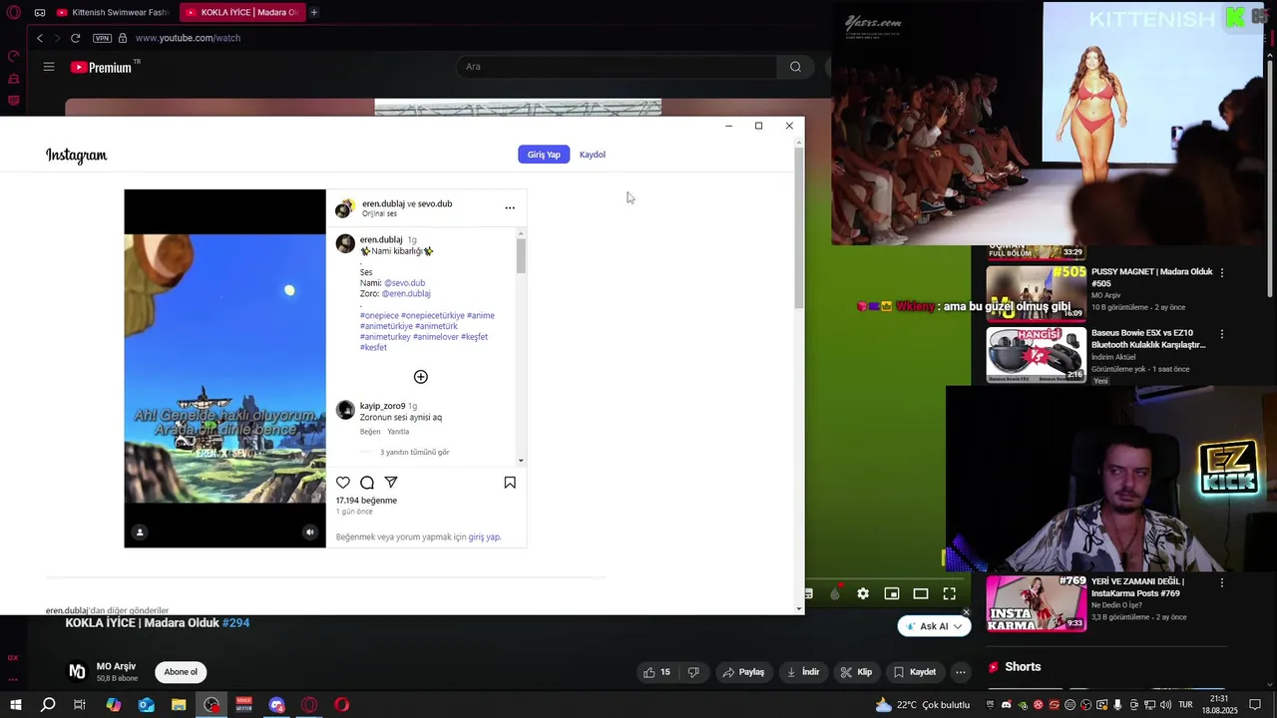This screenshot has height=718, width=1277.
Task: Dismiss the Ask AI pill
Action: pos(966,612)
